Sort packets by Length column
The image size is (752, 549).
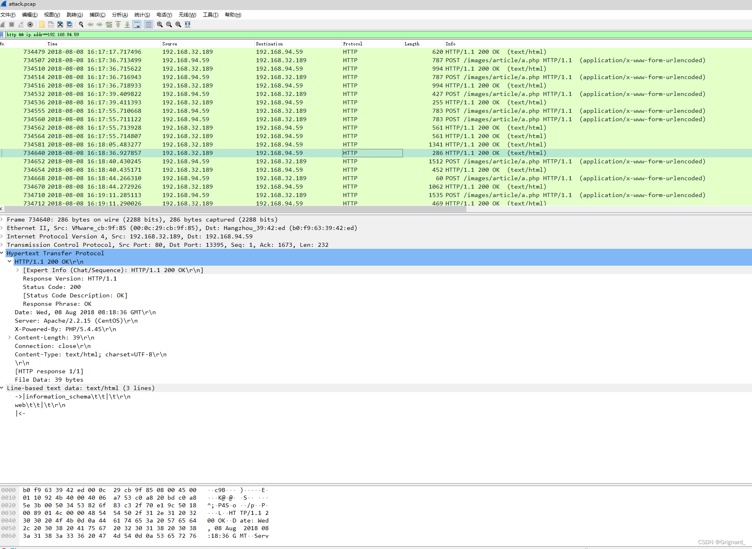click(423, 44)
